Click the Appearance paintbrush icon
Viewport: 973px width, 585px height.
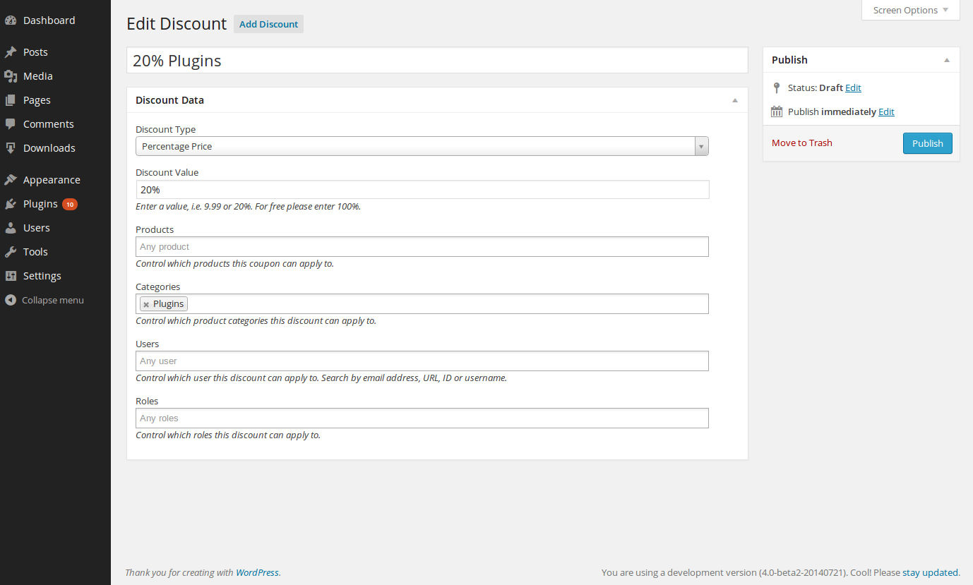11,180
